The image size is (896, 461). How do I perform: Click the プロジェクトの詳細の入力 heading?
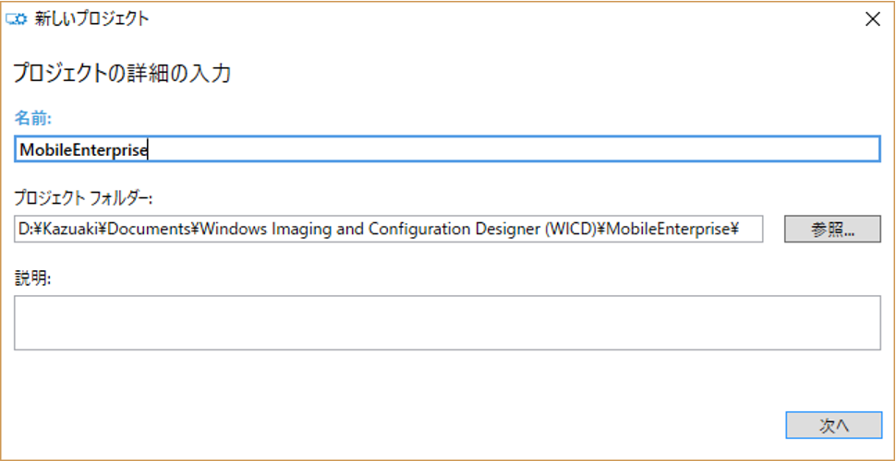121,74
